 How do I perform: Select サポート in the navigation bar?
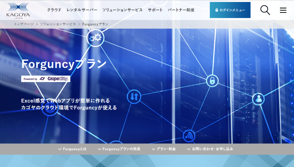[x=155, y=9]
